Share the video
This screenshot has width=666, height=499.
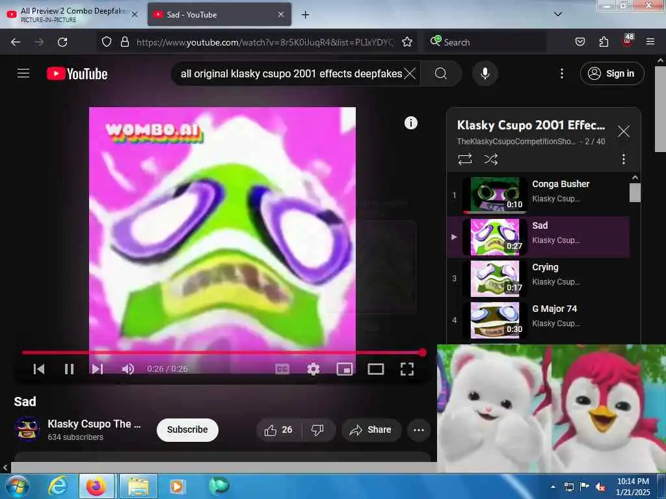(371, 430)
